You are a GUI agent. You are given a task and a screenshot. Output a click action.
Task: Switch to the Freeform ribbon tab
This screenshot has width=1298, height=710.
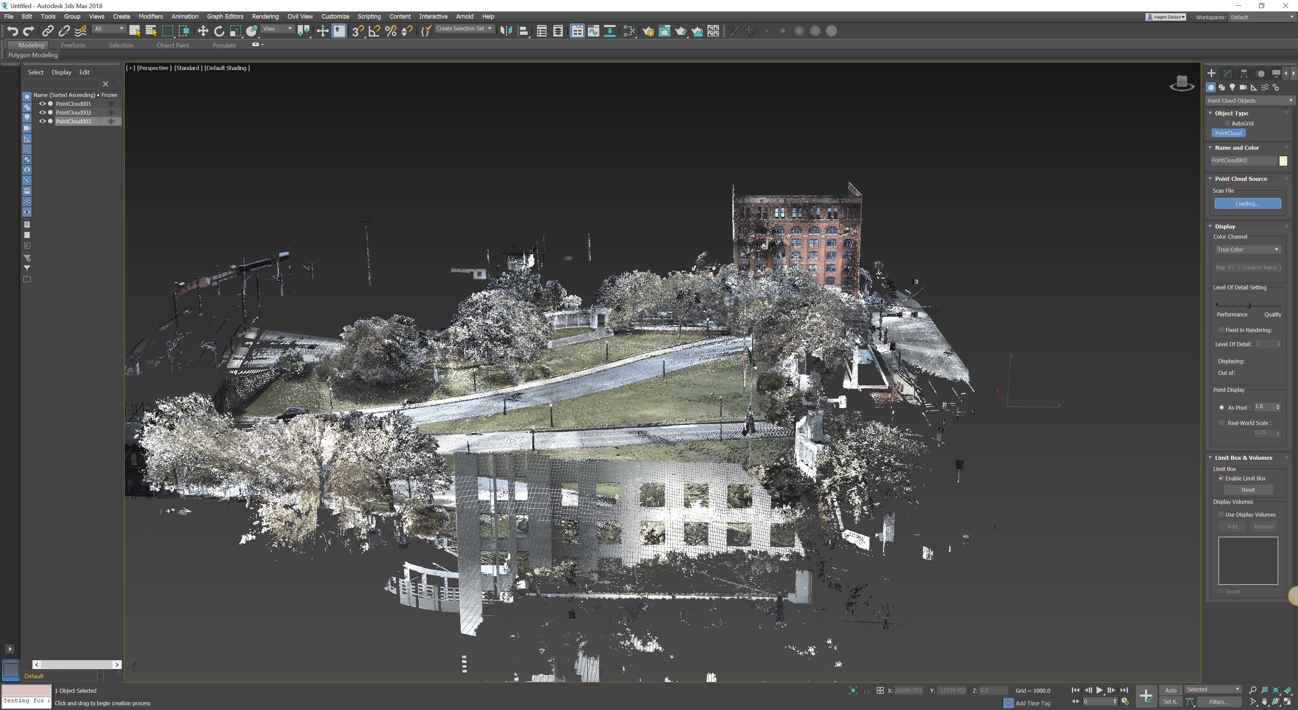click(73, 45)
